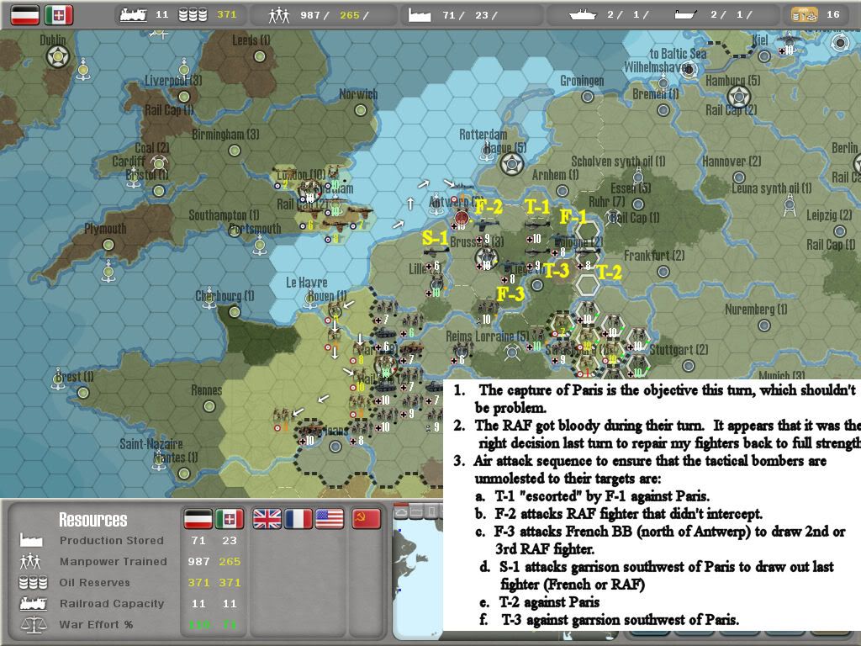Select the battleship unit north of Antwerp
The height and width of the screenshot is (646, 861).
pyautogui.click(x=462, y=185)
